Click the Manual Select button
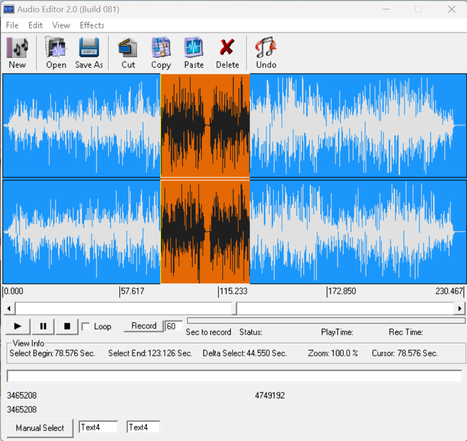Screen dimensions: 467x441 tap(40, 428)
